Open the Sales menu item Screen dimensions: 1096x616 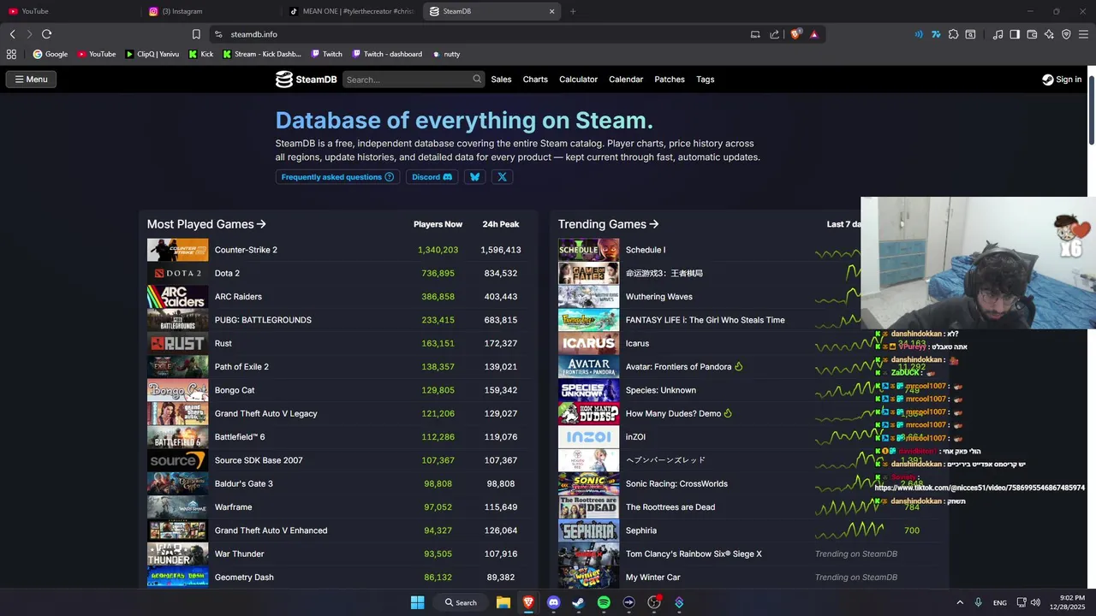[x=501, y=80]
